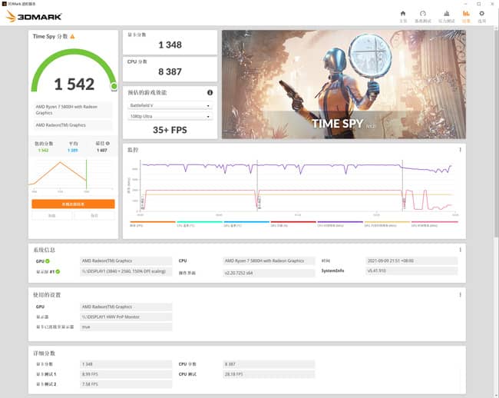The image size is (499, 398).
Task: Open the orange Results bar-chart icon
Action: pos(466,13)
